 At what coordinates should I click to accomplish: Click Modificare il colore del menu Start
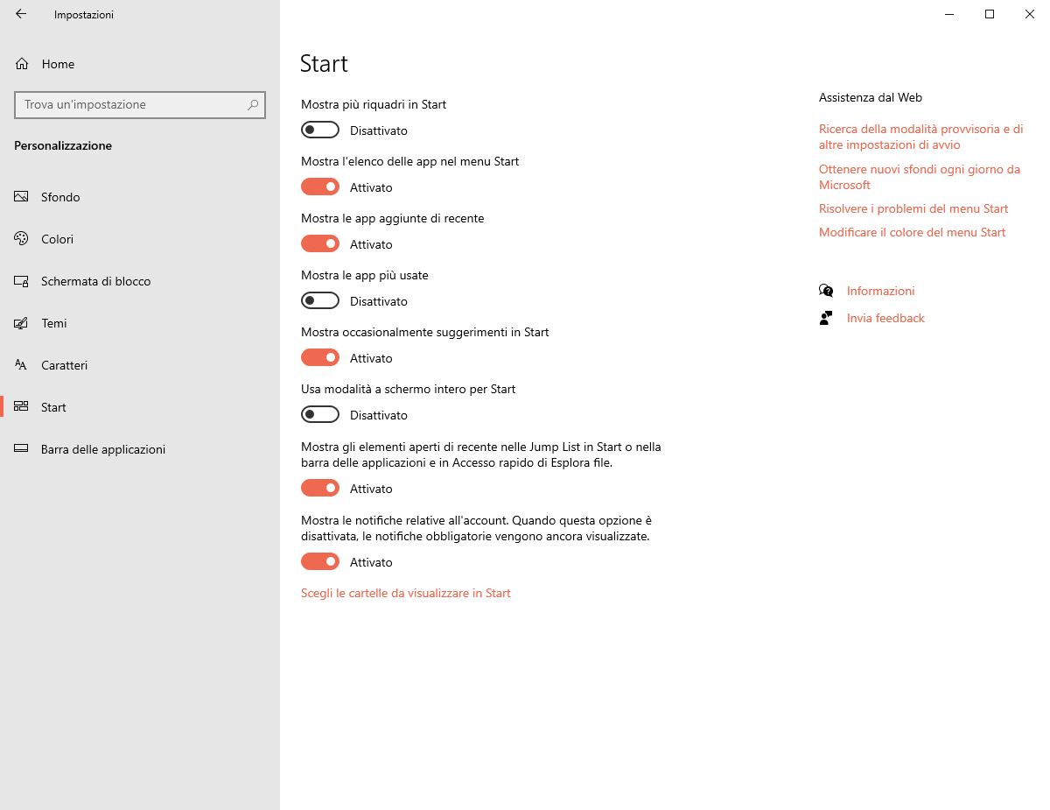tap(912, 232)
